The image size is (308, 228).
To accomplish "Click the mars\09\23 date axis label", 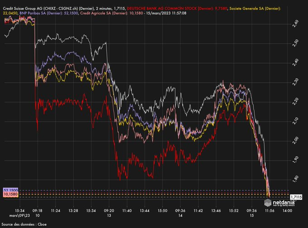I will tap(19, 215).
